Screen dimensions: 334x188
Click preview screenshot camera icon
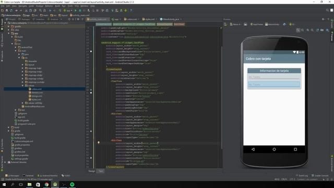pos(322,30)
